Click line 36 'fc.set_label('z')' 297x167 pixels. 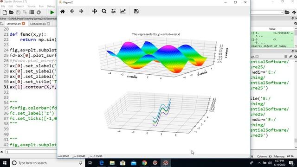pos(32,113)
